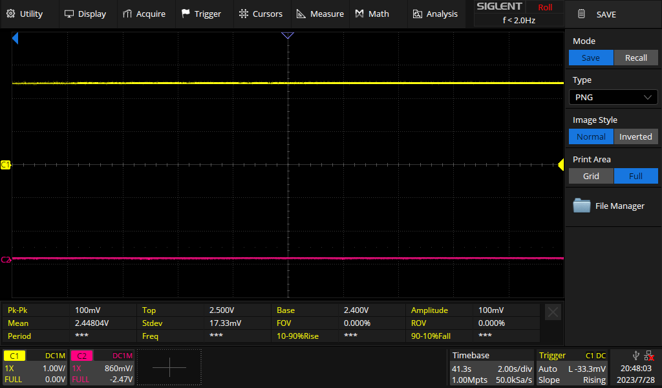Click the C1 ground level marker
The width and height of the screenshot is (662, 388).
point(6,165)
